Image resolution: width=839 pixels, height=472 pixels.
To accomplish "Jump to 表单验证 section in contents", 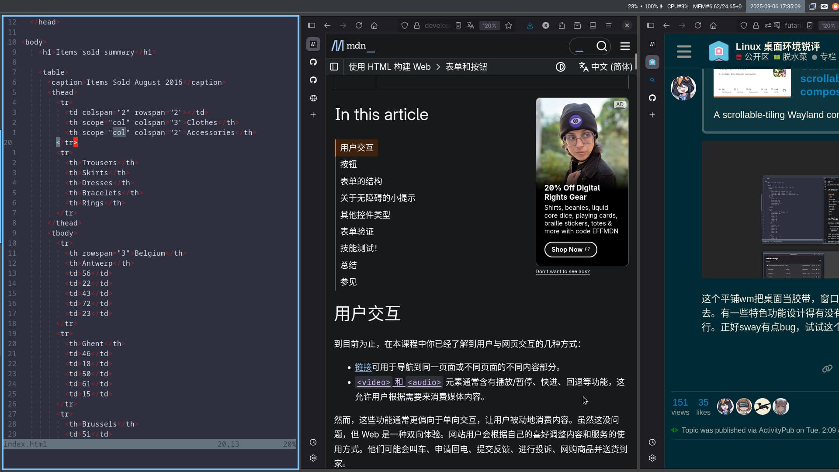I will click(357, 232).
